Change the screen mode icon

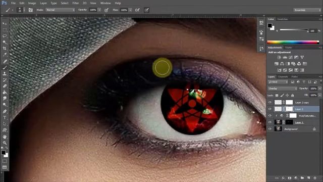pos(5,167)
